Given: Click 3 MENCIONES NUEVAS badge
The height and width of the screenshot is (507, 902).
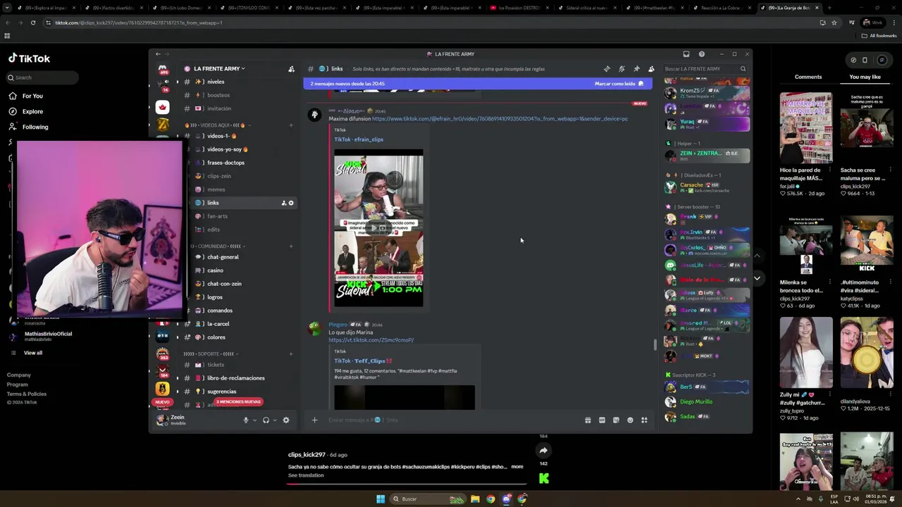Looking at the screenshot, I should (238, 402).
